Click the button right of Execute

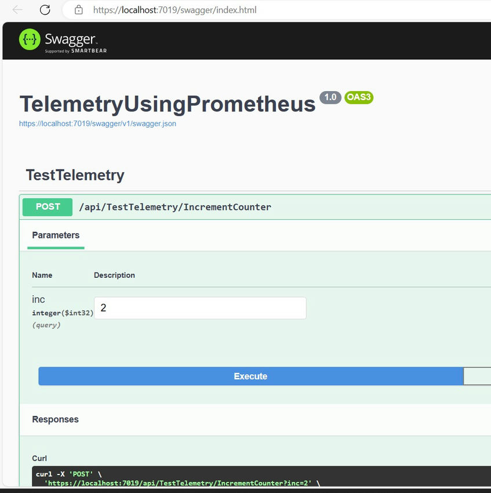[477, 376]
